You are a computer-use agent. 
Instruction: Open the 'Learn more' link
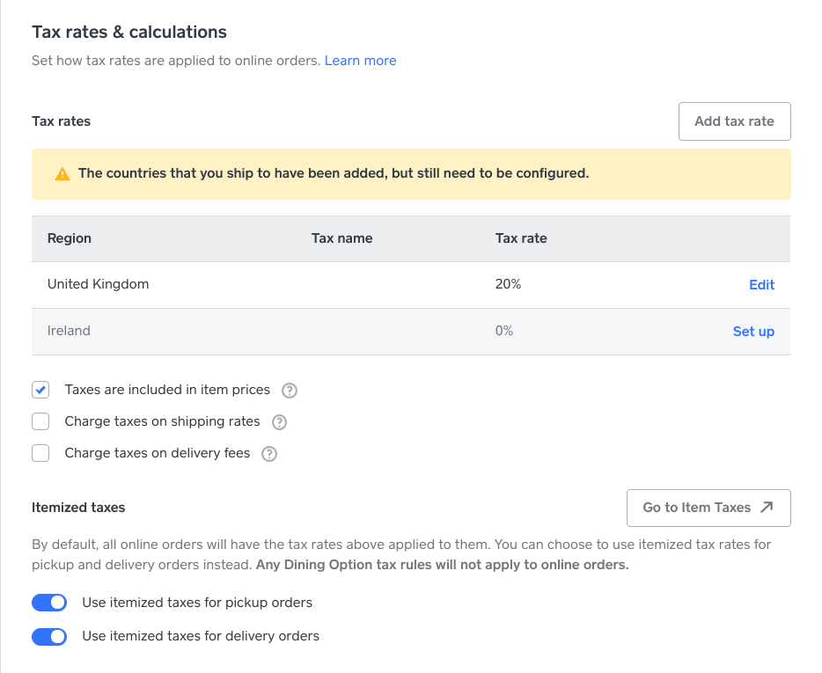click(360, 61)
